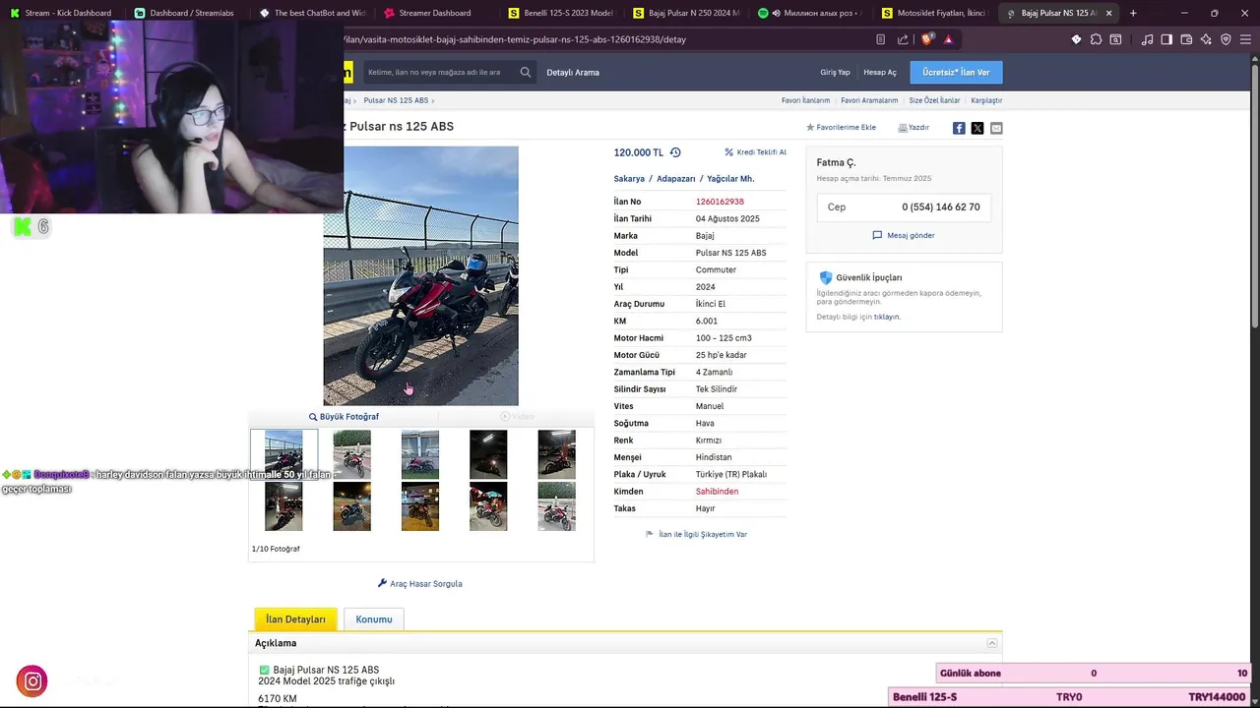The image size is (1260, 708).
Task: Click Pulsar NS 125 ABS breadcrumb
Action: 396,100
